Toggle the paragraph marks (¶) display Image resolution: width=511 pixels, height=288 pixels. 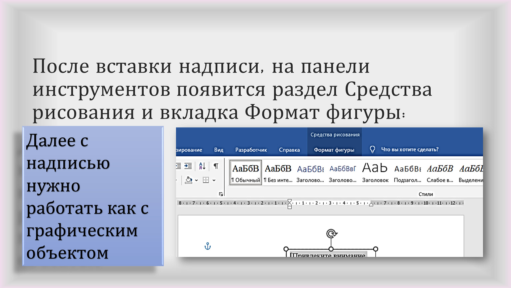(216, 166)
